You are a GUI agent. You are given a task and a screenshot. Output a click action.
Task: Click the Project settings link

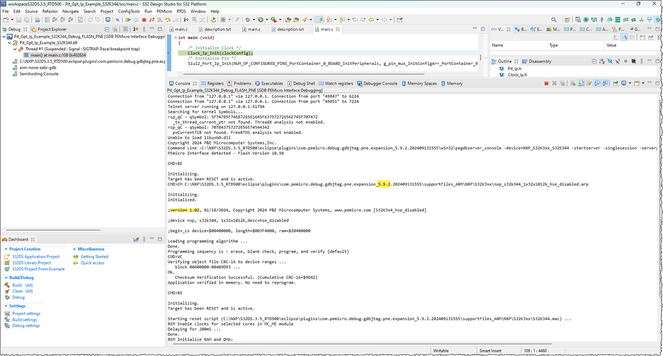27,314
